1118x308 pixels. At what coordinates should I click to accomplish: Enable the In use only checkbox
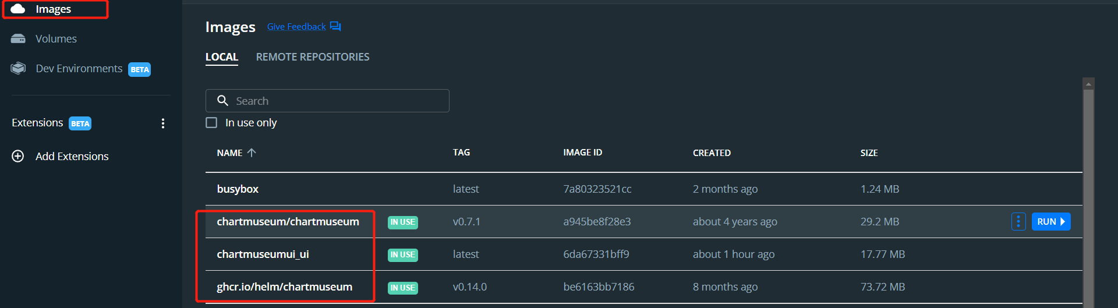[211, 123]
